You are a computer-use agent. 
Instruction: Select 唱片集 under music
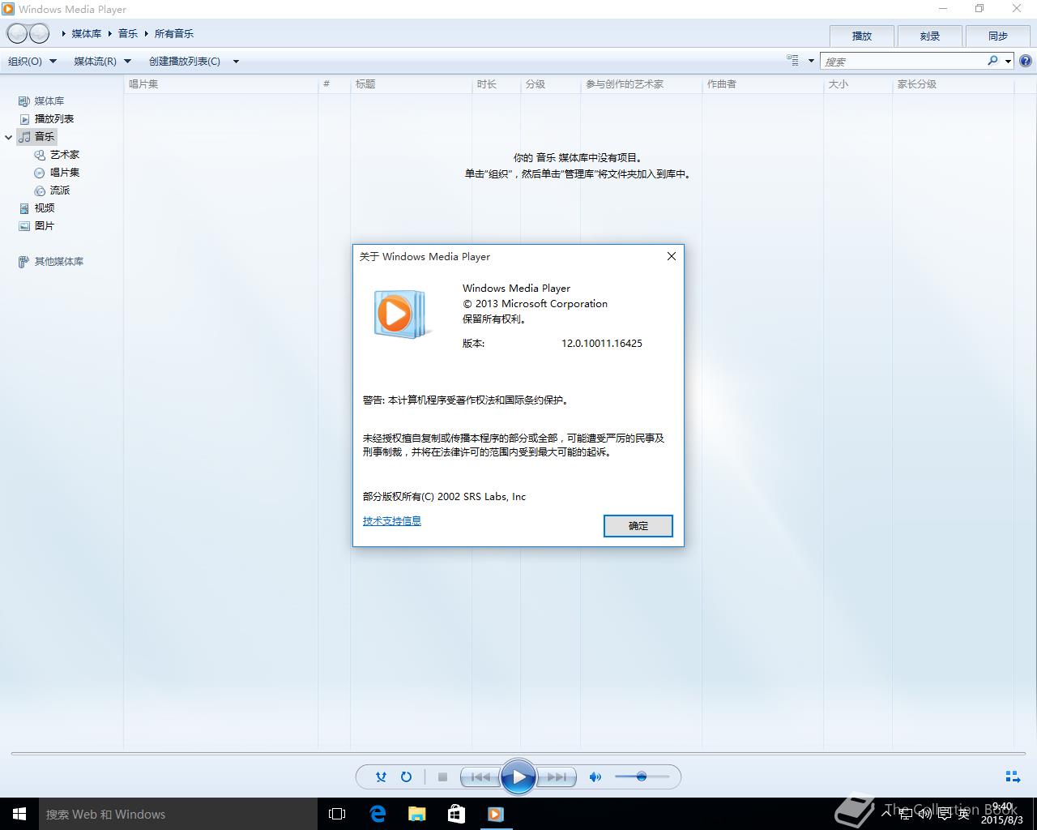pos(64,173)
